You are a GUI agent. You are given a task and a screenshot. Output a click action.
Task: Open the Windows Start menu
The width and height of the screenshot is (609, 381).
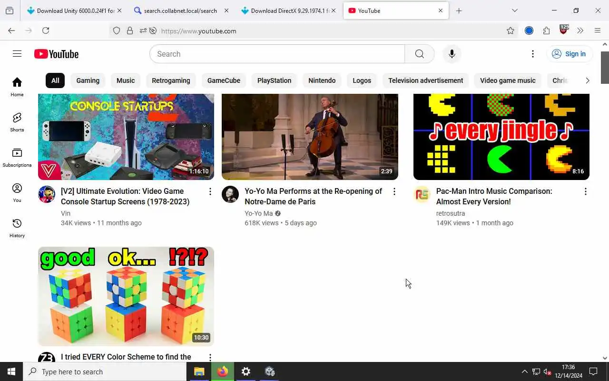tap(11, 371)
